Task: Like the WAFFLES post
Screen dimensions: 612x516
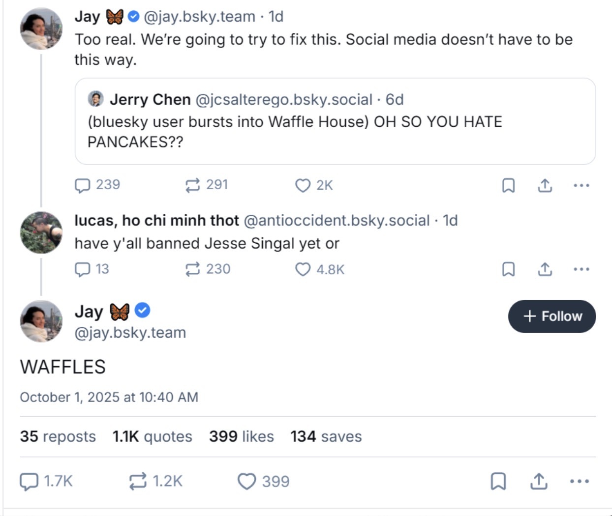Action: coord(246,481)
